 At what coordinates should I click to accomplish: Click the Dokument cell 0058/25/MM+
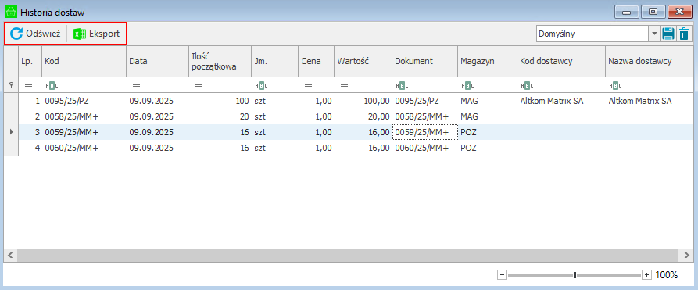(x=424, y=116)
